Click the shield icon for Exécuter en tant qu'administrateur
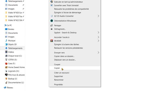Image resolution: width=161 pixels, height=91 pixels. pyautogui.click(x=52, y=2)
